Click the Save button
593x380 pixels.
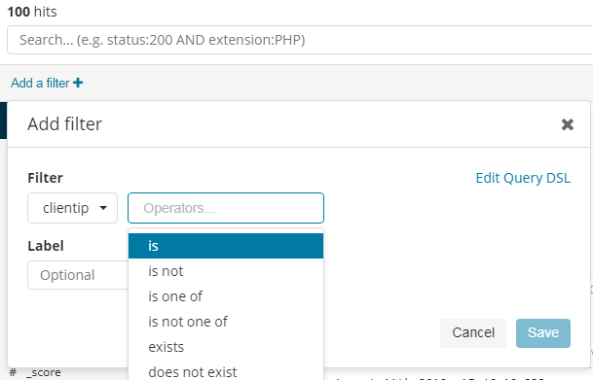pos(543,332)
